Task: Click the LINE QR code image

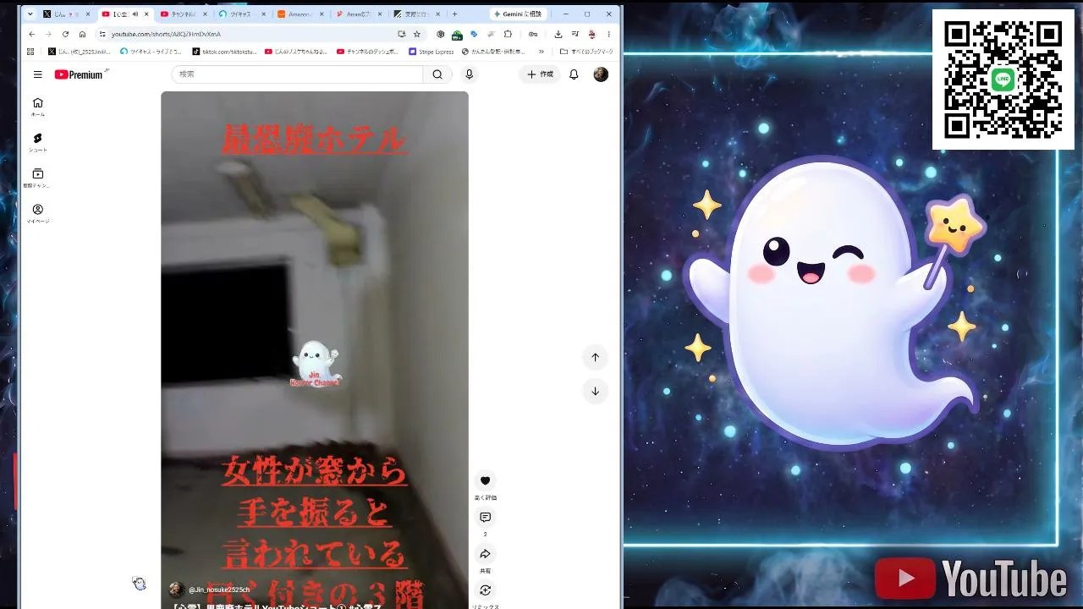Action: tap(1003, 80)
